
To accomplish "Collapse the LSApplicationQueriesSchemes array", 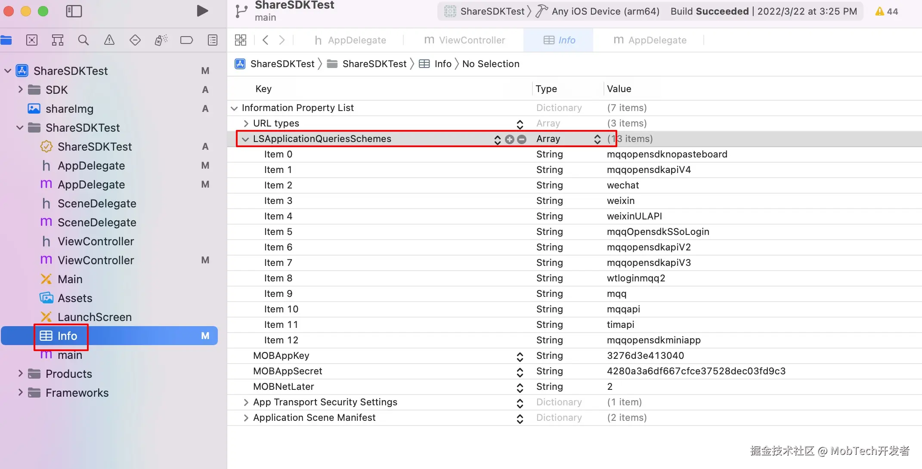I will pos(245,139).
